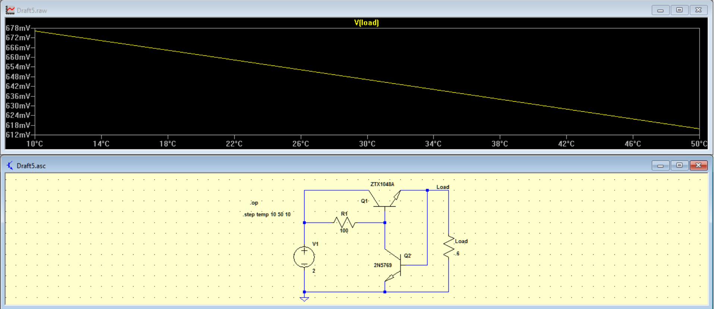Click the ground symbol in schematic
Image resolution: width=714 pixels, height=309 pixels.
click(304, 299)
